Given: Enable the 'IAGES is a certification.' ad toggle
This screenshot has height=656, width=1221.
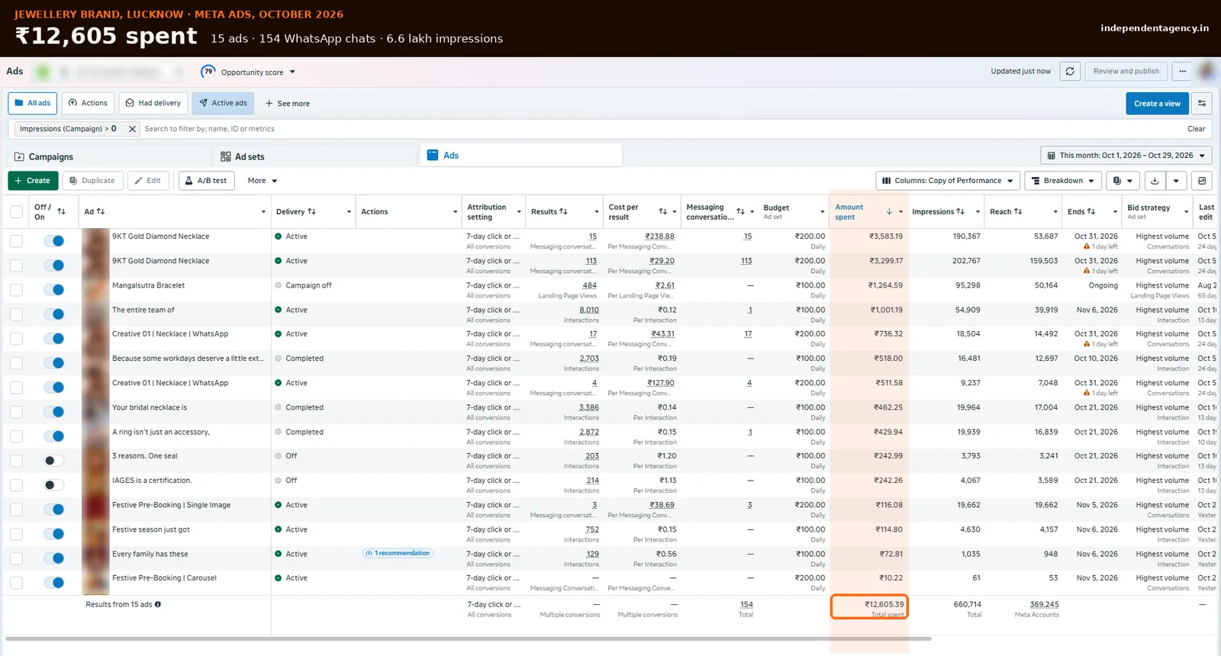Looking at the screenshot, I should pyautogui.click(x=53, y=485).
